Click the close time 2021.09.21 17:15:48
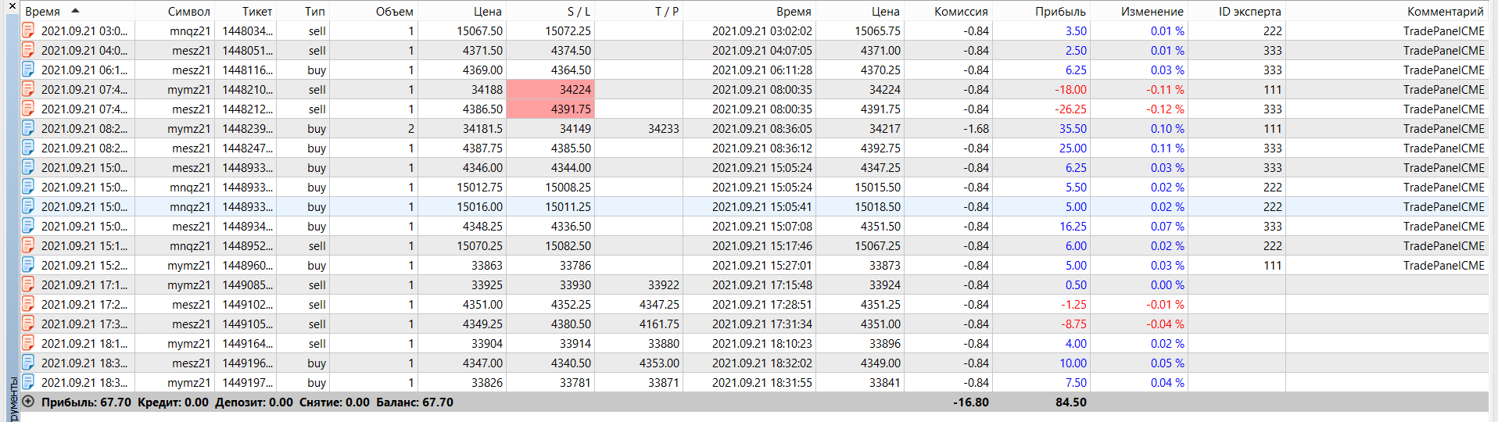This screenshot has width=1498, height=422. click(x=762, y=285)
